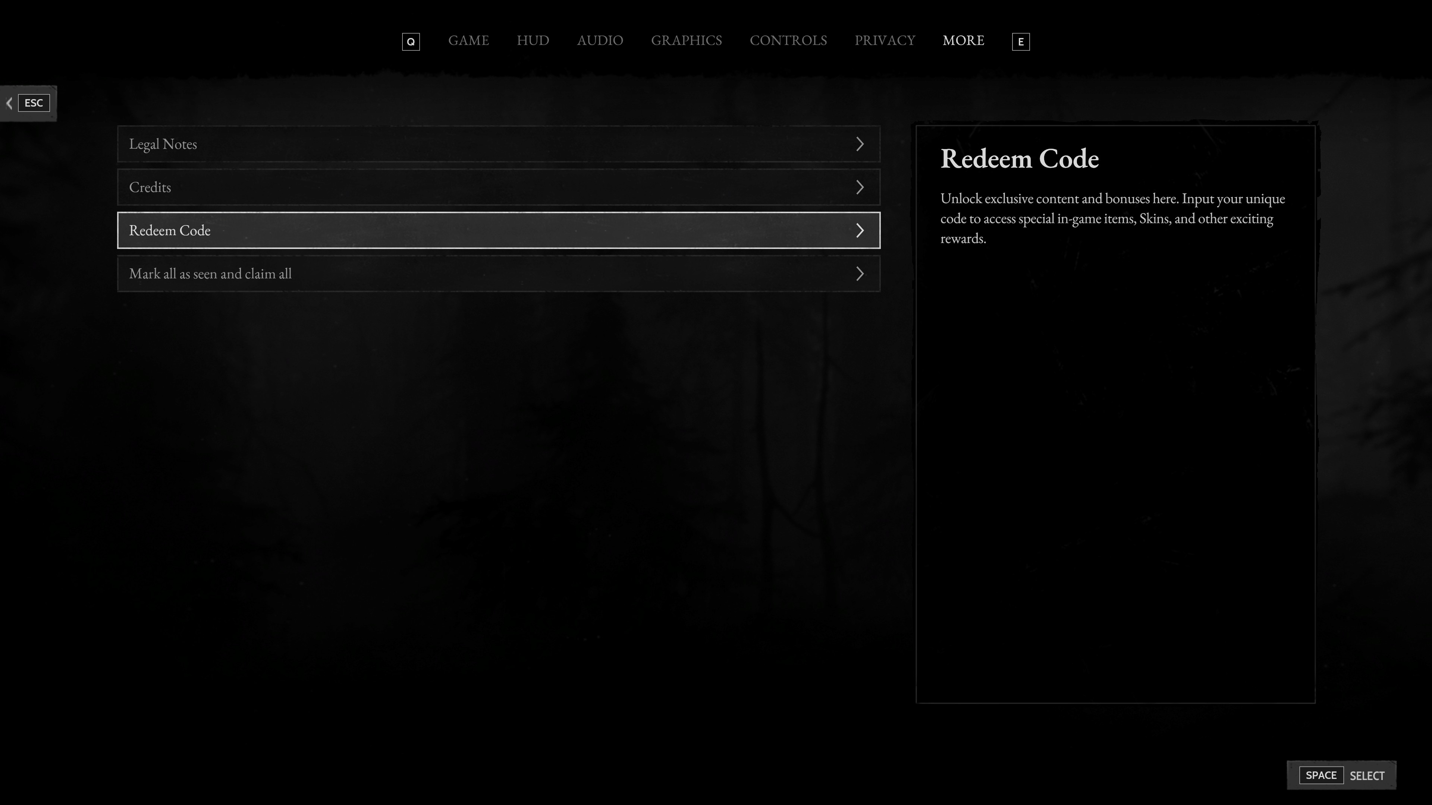The image size is (1432, 805).
Task: Switch to the HUD tab
Action: tap(533, 41)
